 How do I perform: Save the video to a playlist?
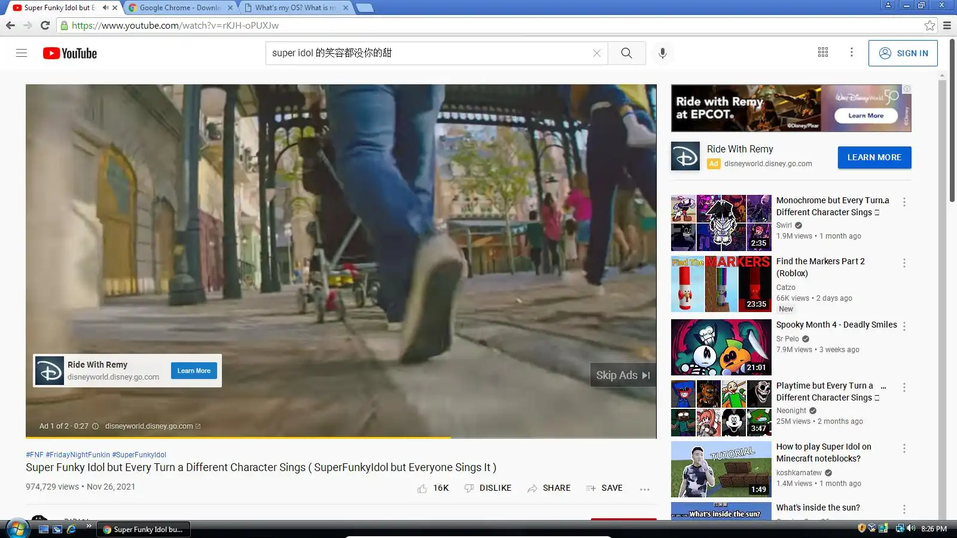coord(605,488)
